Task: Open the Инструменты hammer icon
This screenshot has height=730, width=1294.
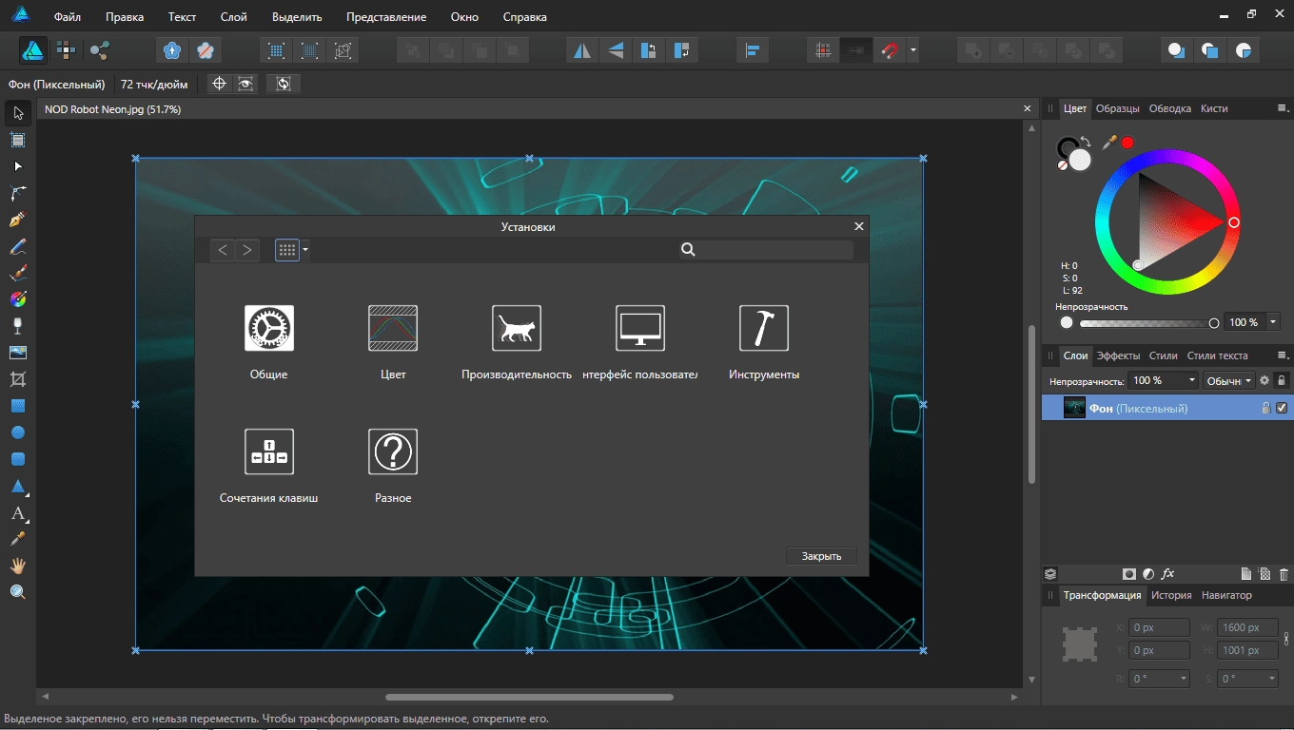Action: click(x=764, y=329)
